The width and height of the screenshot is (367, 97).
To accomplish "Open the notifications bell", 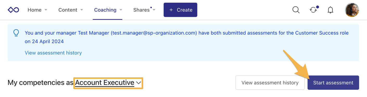I will click(330, 10).
